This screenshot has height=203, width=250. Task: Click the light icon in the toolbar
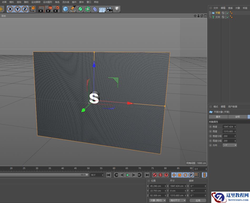[117, 9]
